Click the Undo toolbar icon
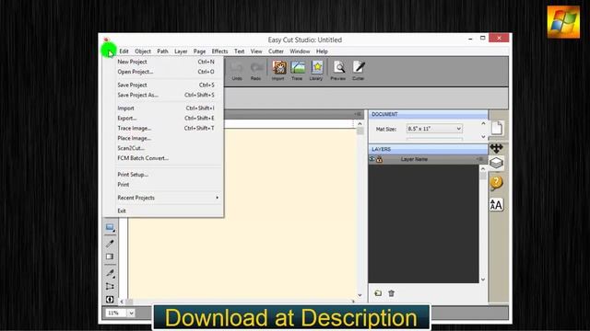The width and height of the screenshot is (590, 331). (237, 71)
